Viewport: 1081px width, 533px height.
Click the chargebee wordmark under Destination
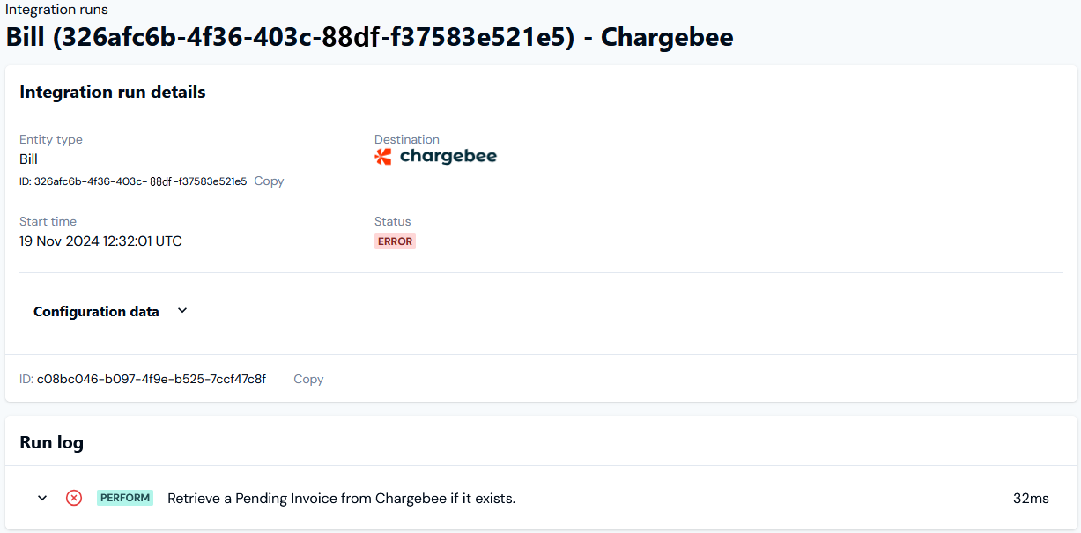tap(448, 157)
